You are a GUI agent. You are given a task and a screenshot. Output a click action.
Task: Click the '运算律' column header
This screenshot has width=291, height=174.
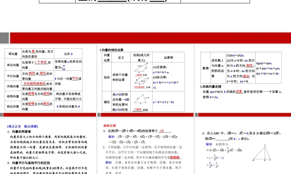168,57
